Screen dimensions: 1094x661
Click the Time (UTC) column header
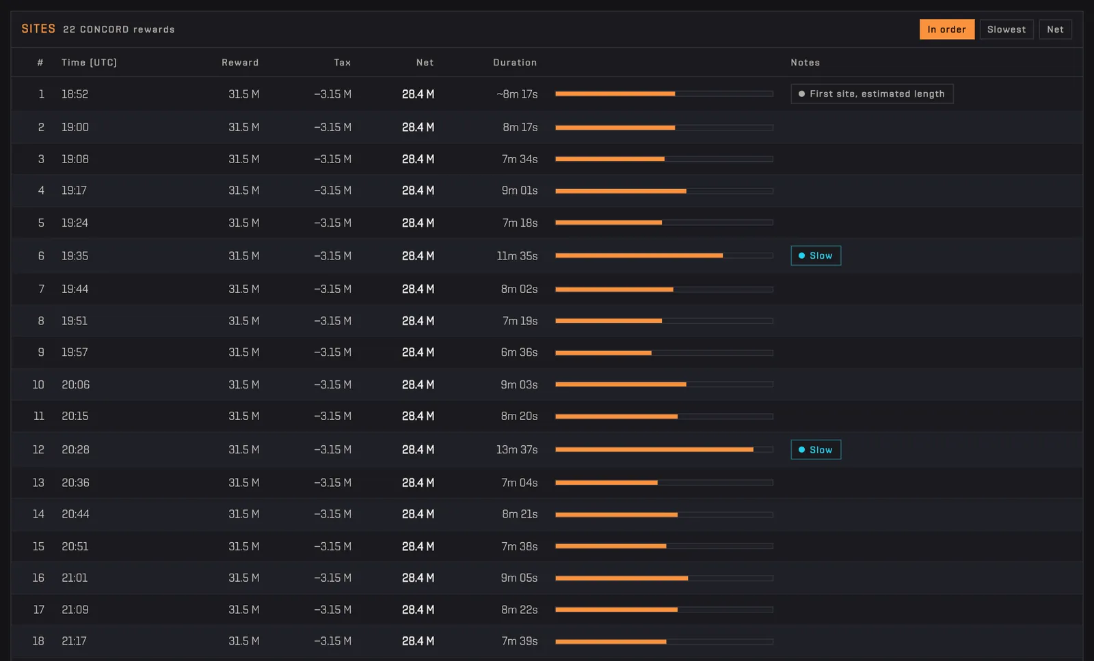click(89, 62)
